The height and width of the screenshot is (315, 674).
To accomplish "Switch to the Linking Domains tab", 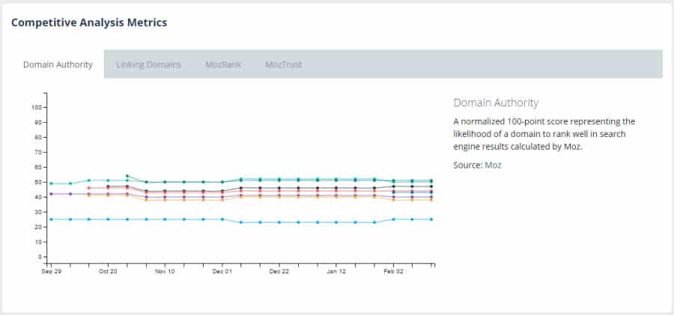I will coord(148,64).
